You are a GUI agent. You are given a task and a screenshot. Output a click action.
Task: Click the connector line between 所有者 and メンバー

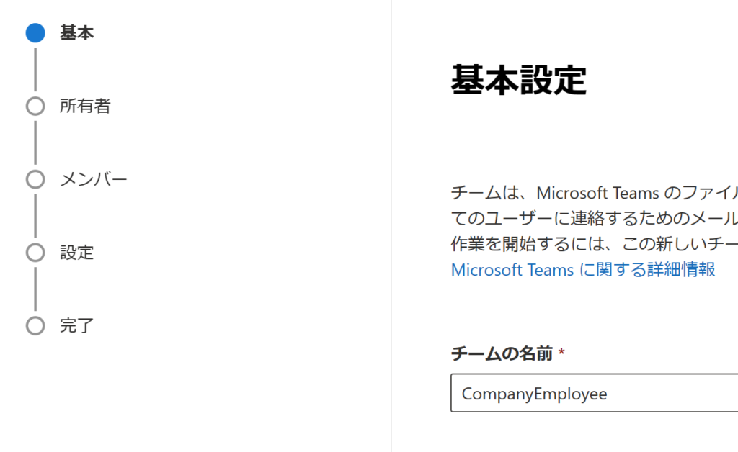click(35, 143)
